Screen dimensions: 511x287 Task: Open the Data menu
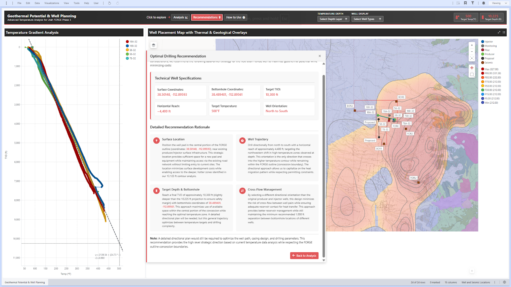click(x=37, y=3)
